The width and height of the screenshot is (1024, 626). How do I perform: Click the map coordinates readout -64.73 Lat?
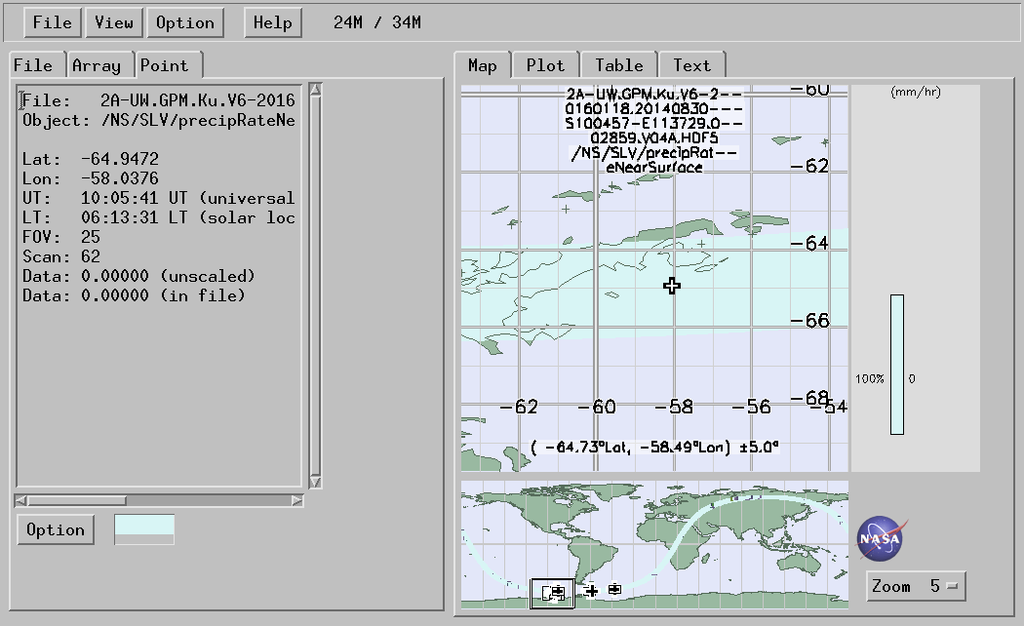click(654, 448)
